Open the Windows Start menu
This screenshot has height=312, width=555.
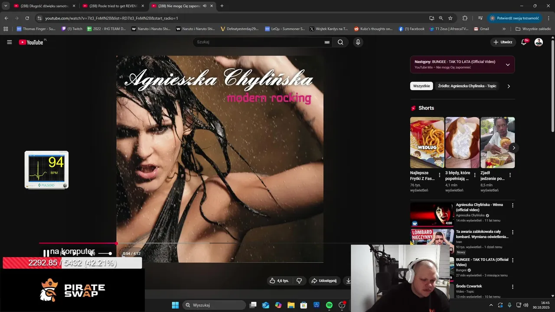[175, 305]
